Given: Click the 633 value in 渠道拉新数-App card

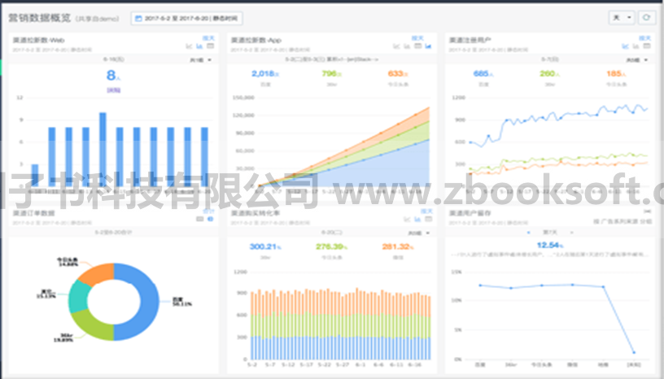Looking at the screenshot, I should pyautogui.click(x=398, y=74).
